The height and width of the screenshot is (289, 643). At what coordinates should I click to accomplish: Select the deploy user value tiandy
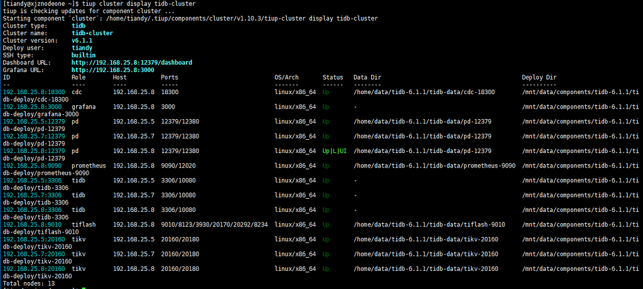(x=82, y=48)
